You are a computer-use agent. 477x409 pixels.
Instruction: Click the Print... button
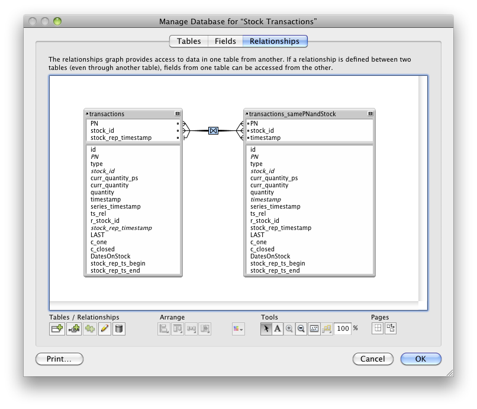(x=59, y=359)
